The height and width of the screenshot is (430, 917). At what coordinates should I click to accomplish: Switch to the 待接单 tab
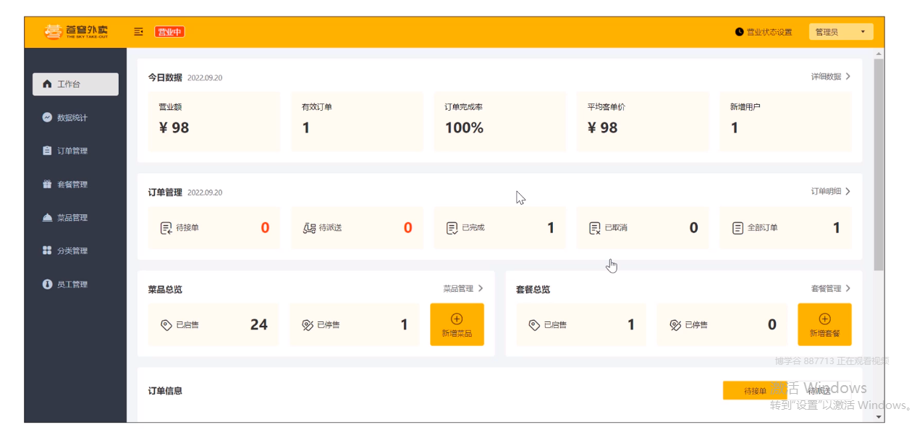[755, 391]
